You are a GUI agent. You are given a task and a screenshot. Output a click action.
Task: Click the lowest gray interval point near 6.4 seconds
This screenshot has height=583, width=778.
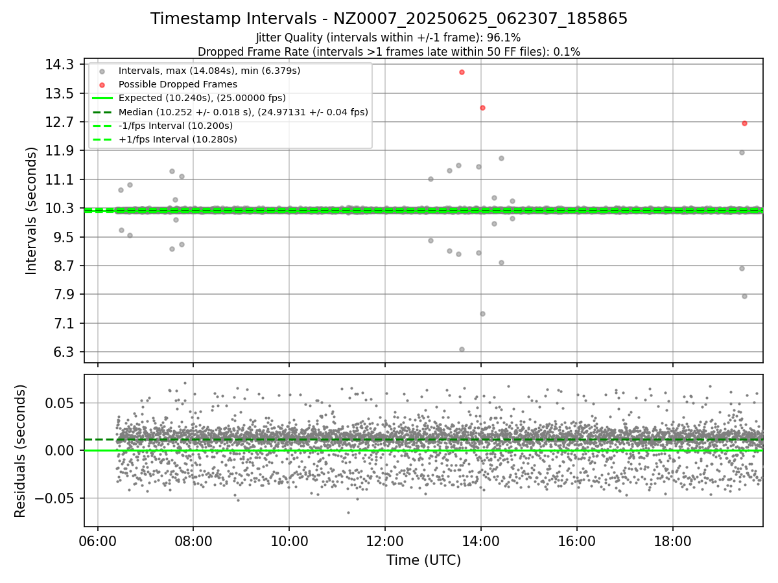(462, 349)
